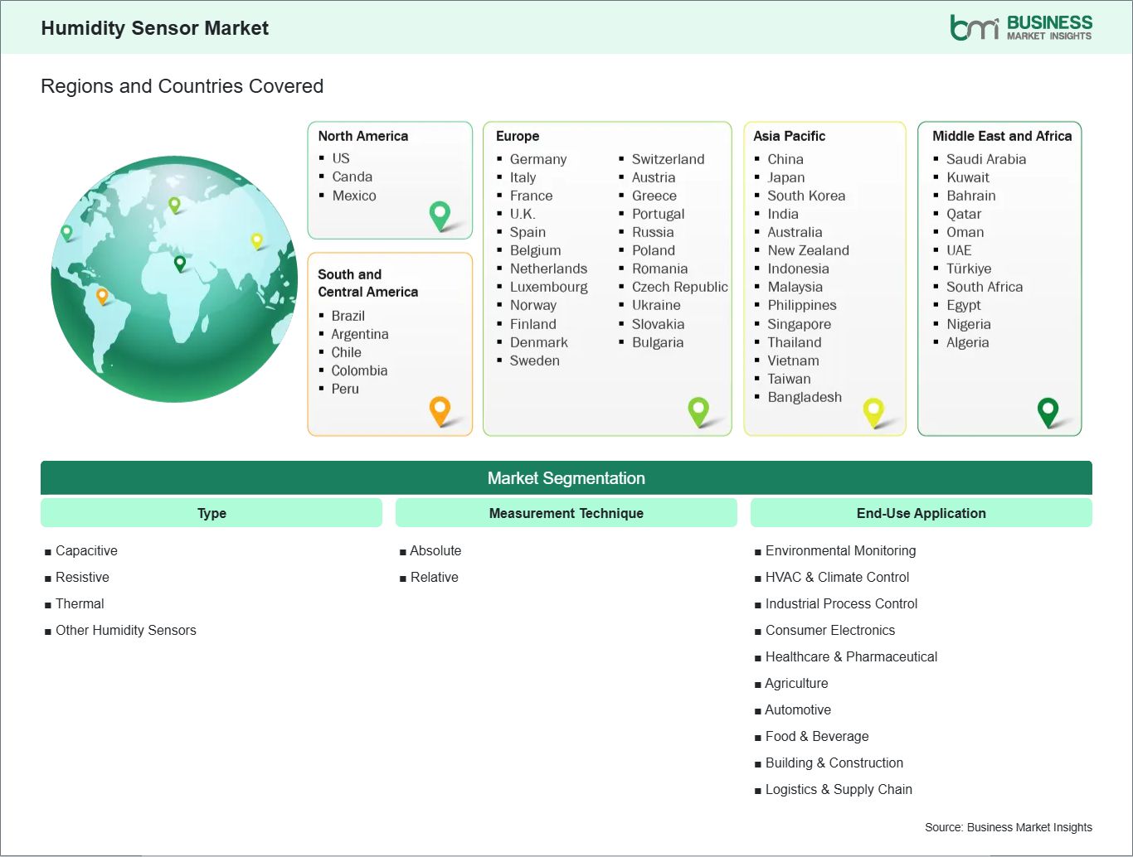
Task: Click HVAC & Climate Control entry
Action: click(837, 577)
